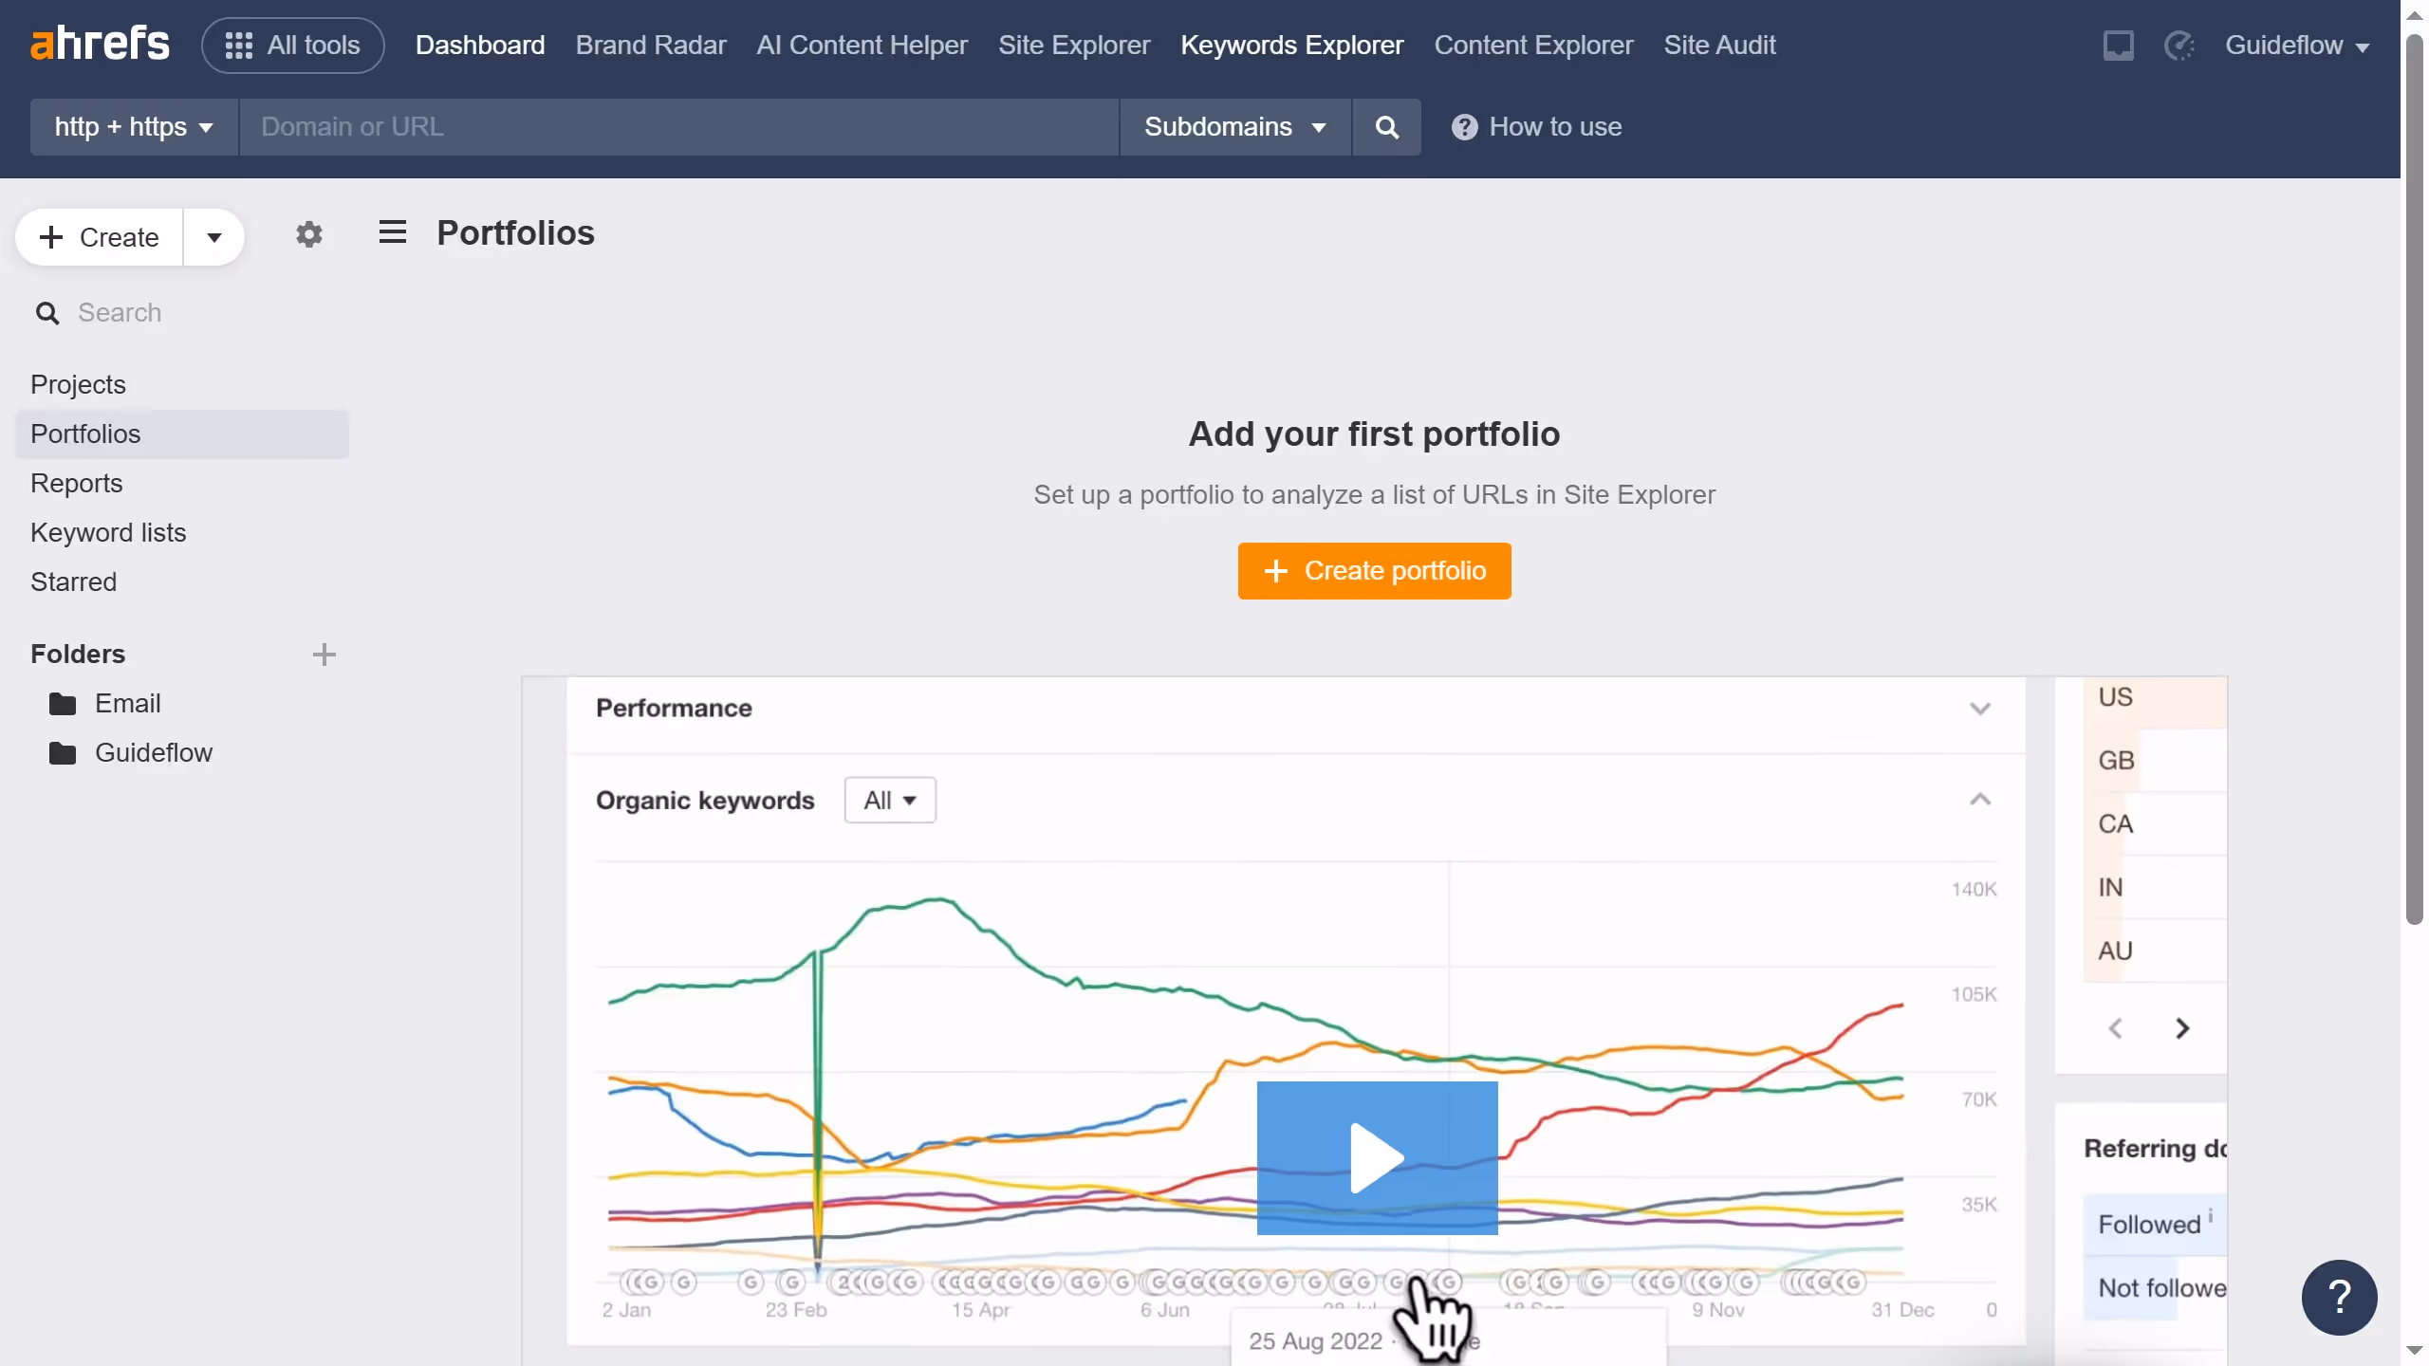Open the How to use link

point(1536,126)
